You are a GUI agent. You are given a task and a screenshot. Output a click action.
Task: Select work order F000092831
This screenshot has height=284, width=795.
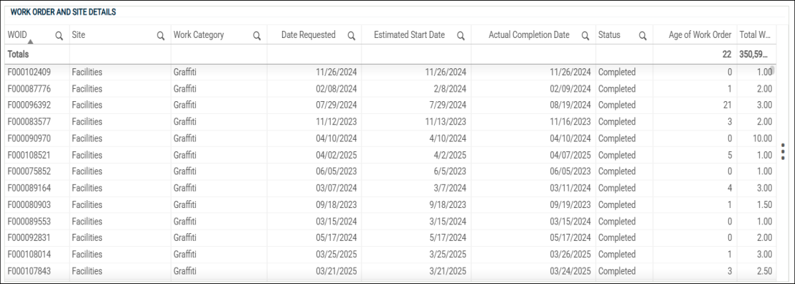tap(29, 238)
